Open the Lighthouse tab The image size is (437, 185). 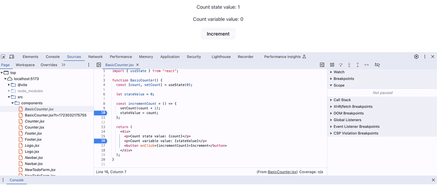(221, 57)
